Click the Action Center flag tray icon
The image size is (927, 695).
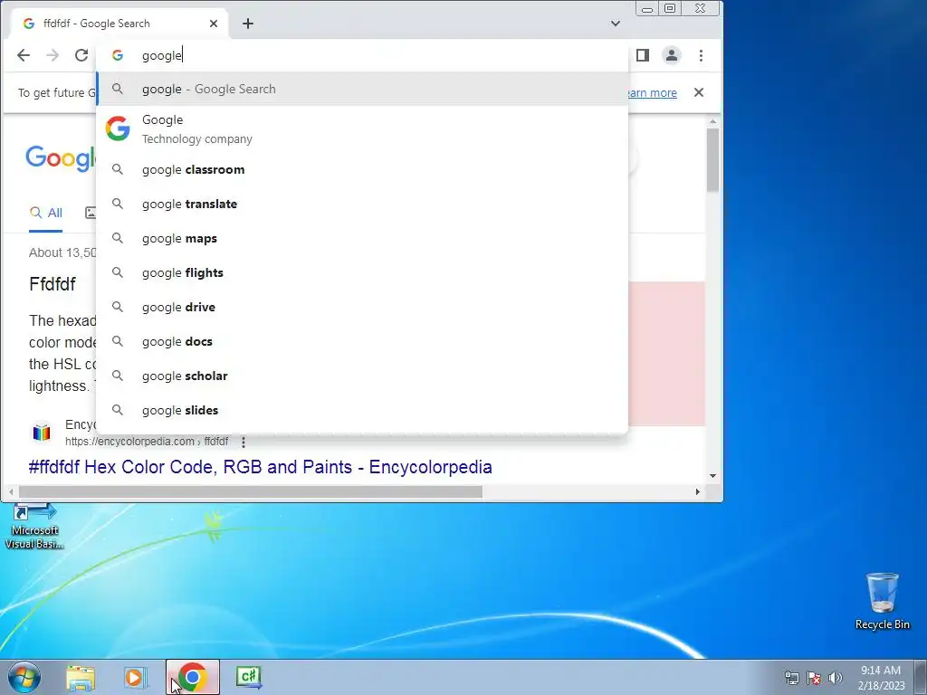pos(814,678)
